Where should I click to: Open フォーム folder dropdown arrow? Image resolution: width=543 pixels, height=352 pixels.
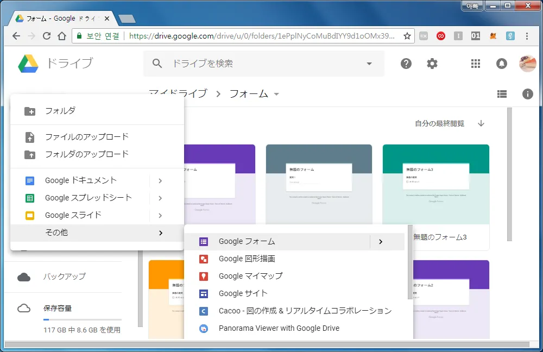(x=276, y=94)
